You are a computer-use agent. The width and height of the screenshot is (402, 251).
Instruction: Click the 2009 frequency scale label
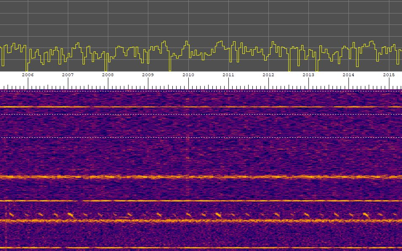148,75
